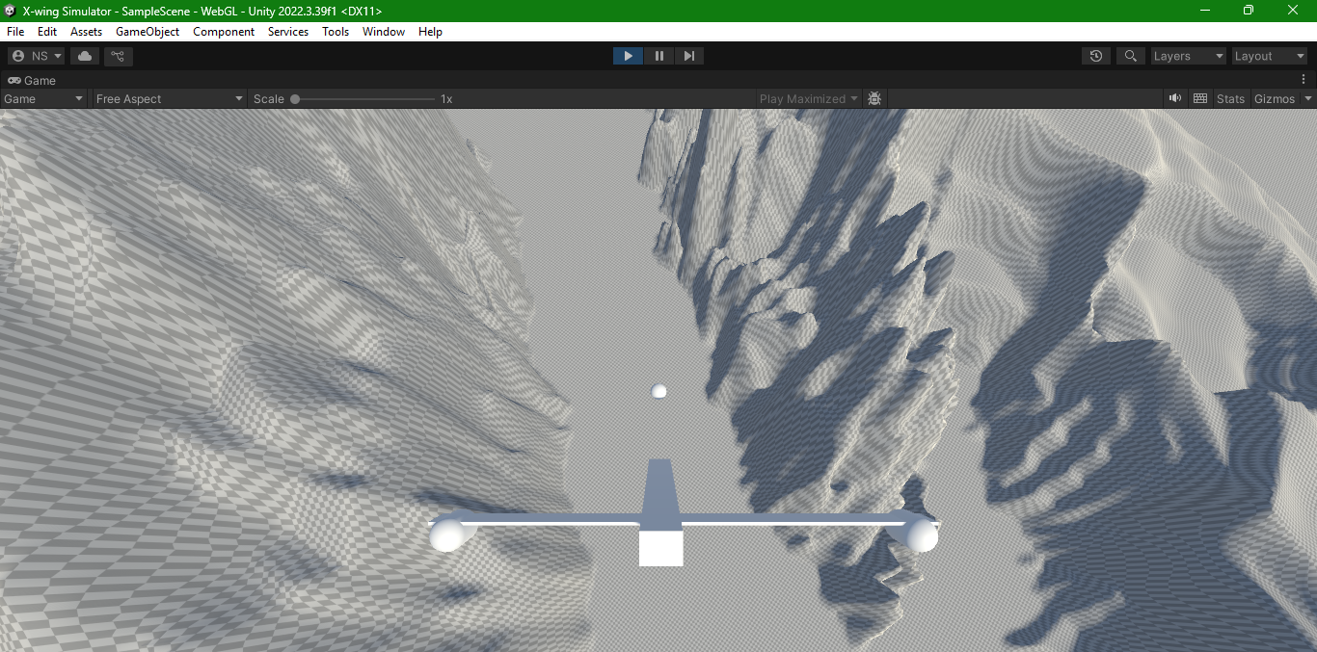This screenshot has width=1317, height=652.
Task: Open the Play Maximized dropdown
Action: point(807,98)
